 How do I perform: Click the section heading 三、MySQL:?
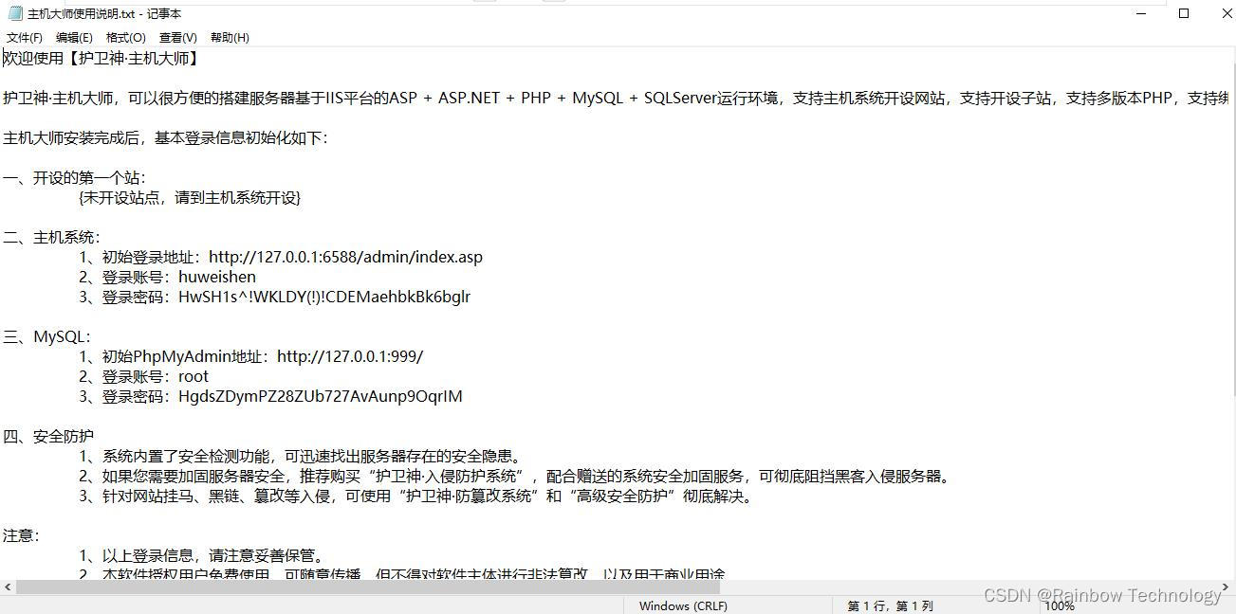47,336
